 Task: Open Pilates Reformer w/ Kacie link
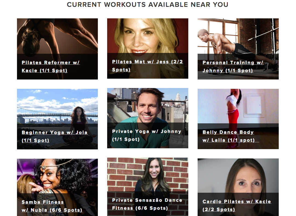coord(51,66)
